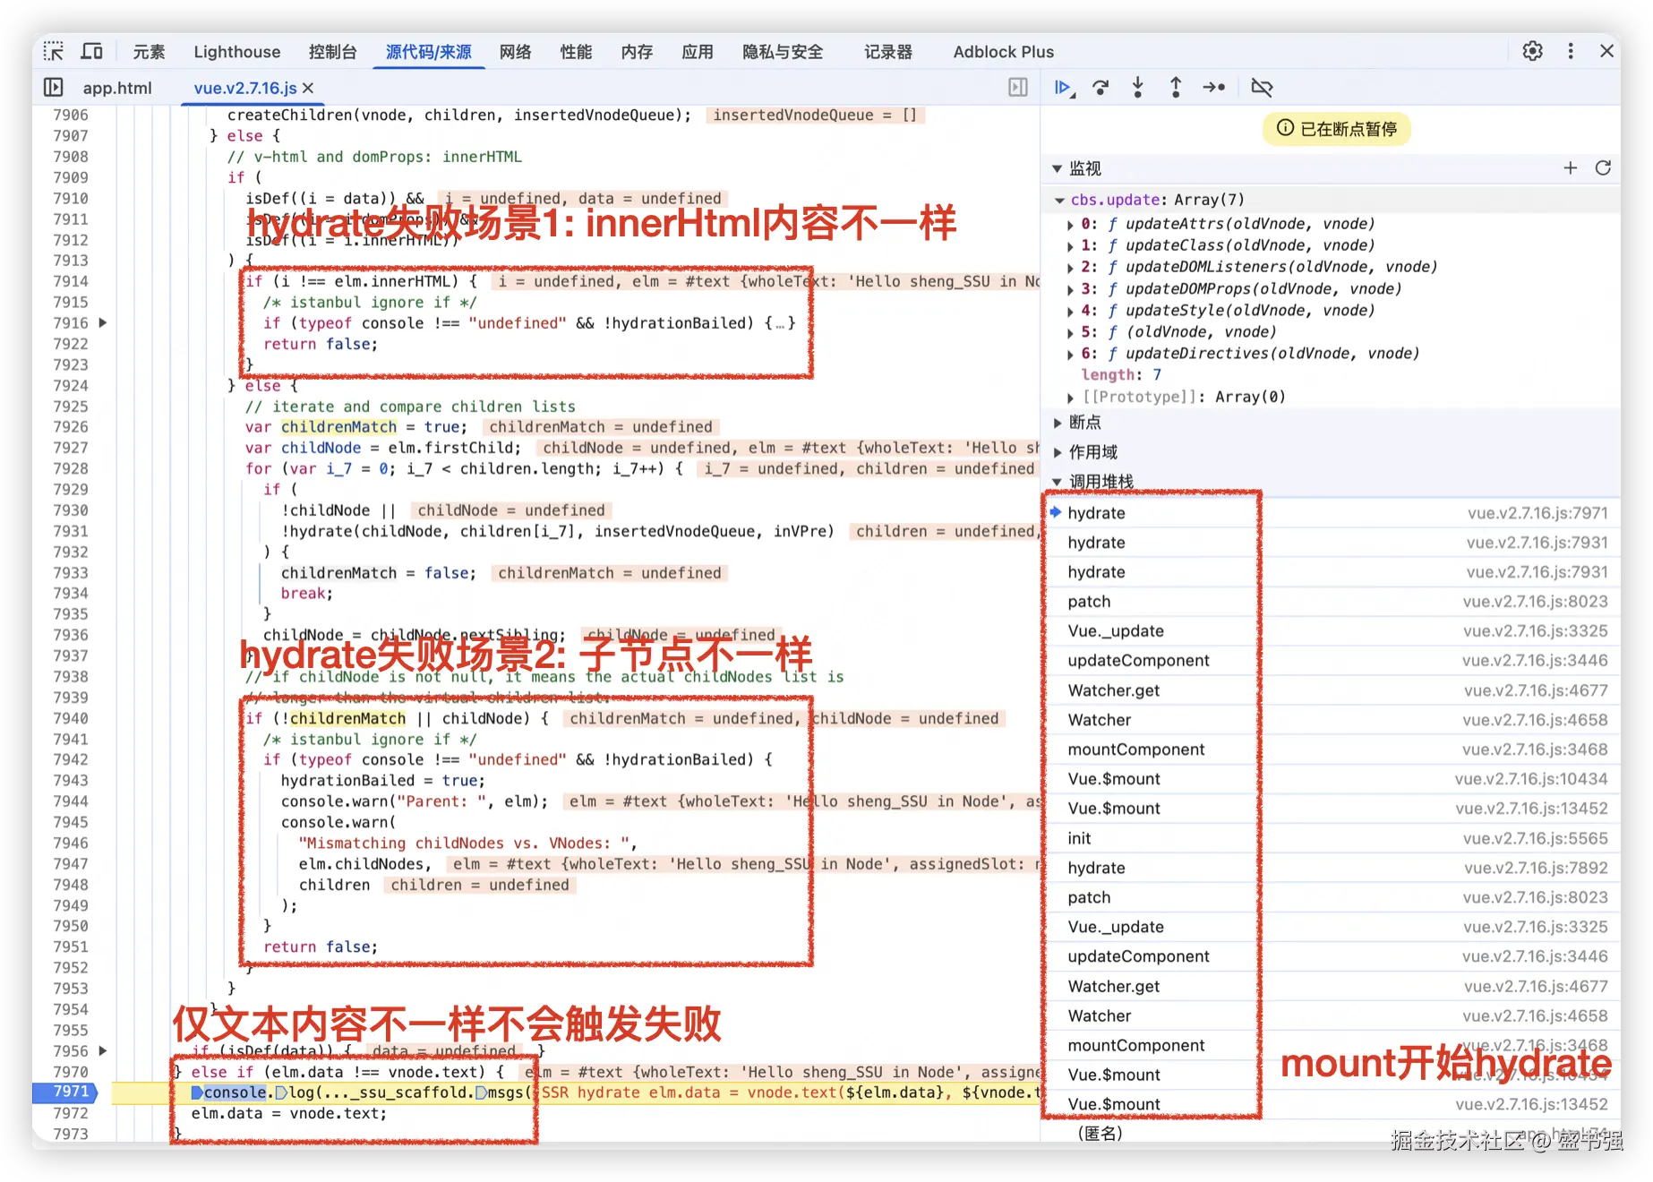
Task: Switch to the app.html file tab
Action: point(117,88)
